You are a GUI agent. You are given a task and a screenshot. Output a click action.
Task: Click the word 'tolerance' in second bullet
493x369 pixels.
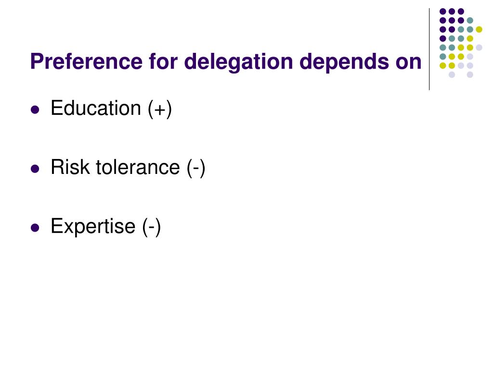[x=138, y=167]
